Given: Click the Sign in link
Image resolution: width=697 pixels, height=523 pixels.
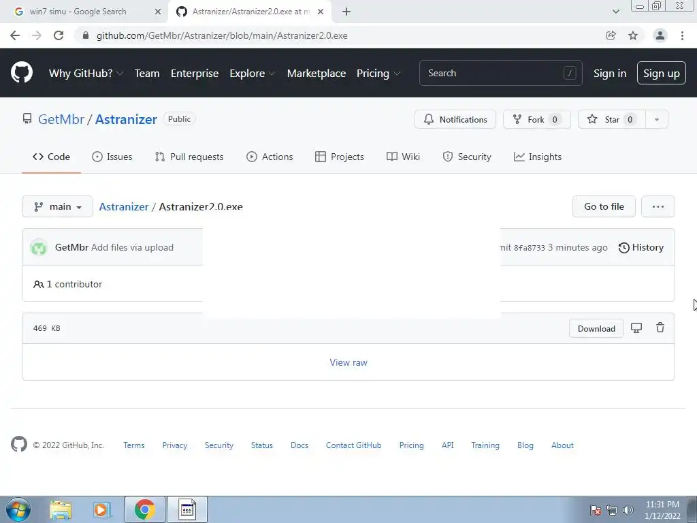Looking at the screenshot, I should coord(610,74).
